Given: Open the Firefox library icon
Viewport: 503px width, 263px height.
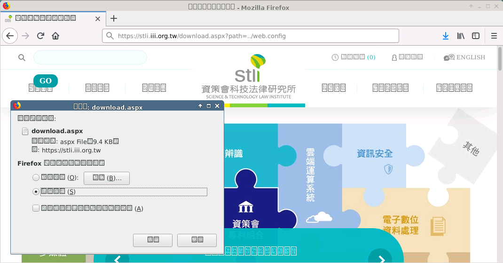Looking at the screenshot, I should click(x=461, y=36).
